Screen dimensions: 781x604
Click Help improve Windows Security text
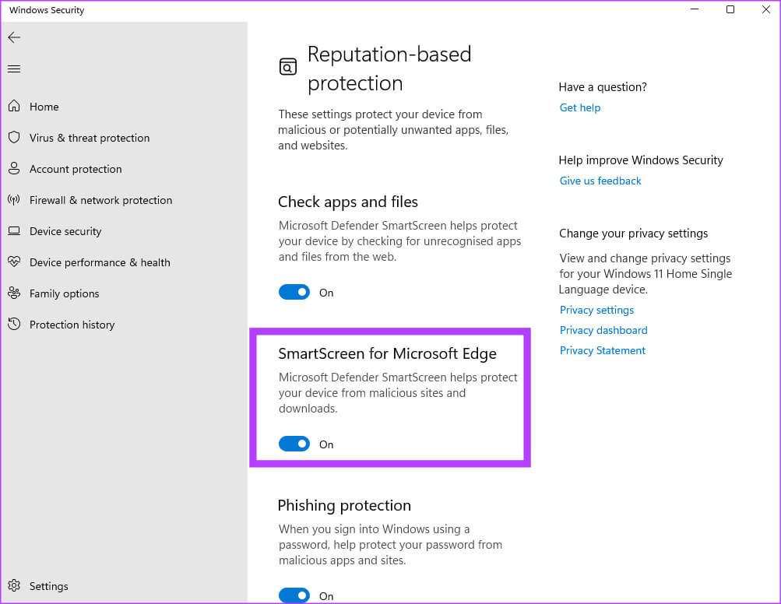[641, 160]
